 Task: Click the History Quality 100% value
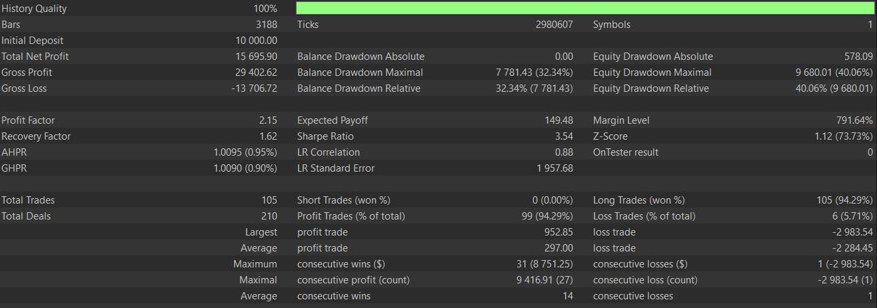click(265, 9)
